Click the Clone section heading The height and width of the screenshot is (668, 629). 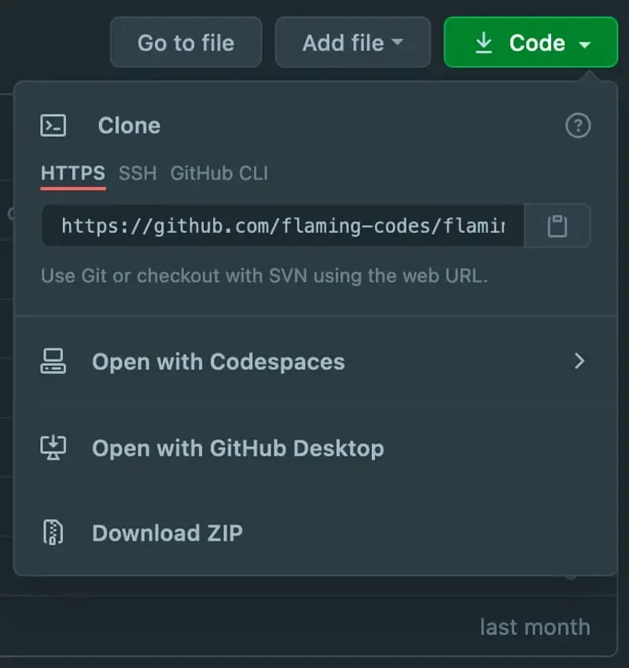[x=130, y=126]
